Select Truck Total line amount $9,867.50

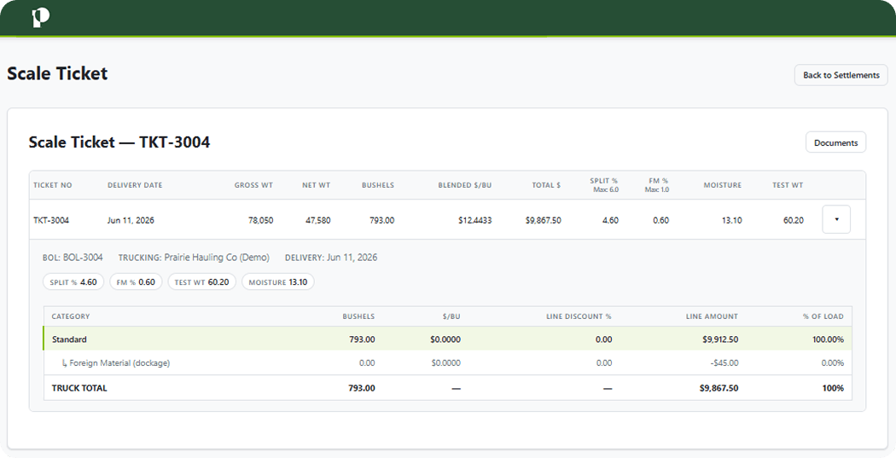pos(719,388)
